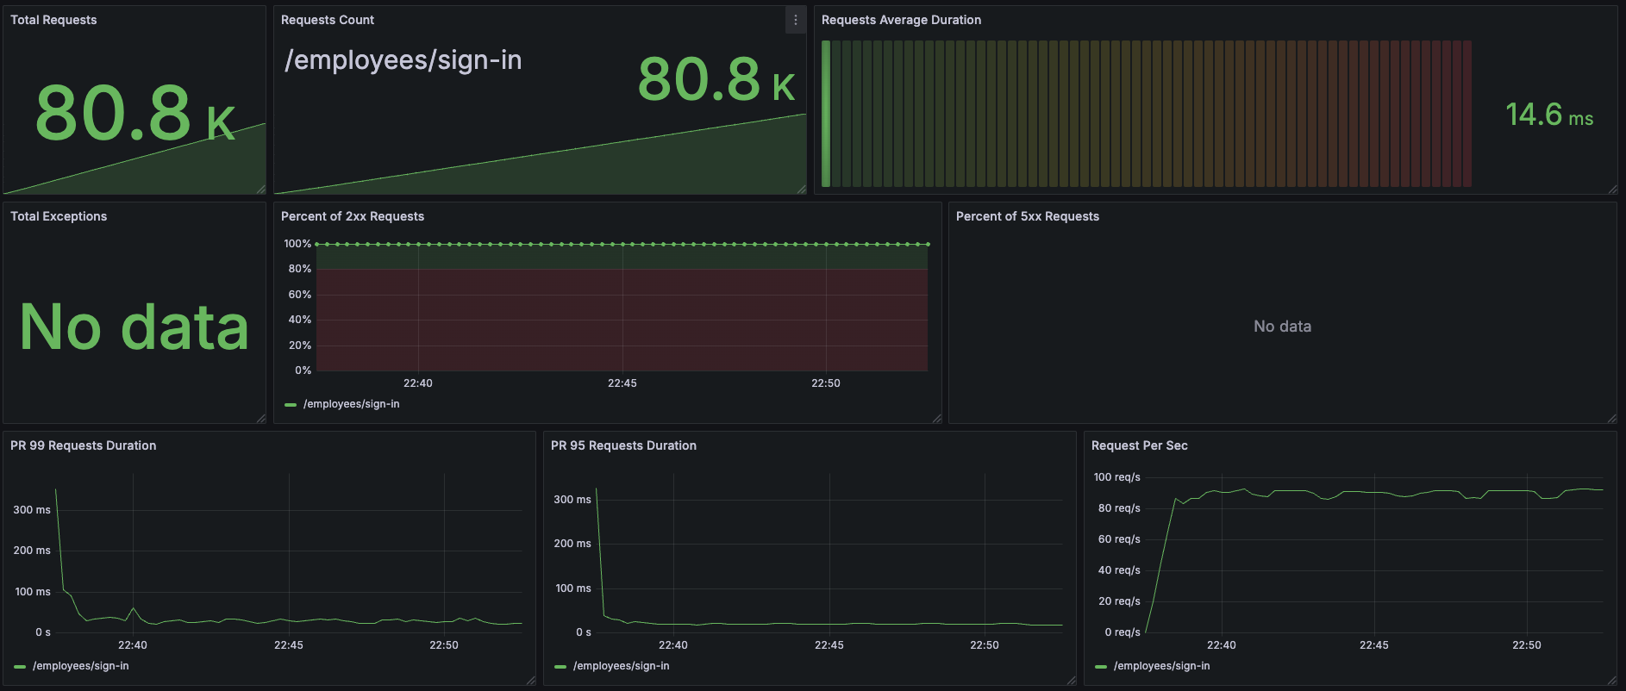Click the 80.8 K value in Total Requests
1626x691 pixels.
(134, 113)
